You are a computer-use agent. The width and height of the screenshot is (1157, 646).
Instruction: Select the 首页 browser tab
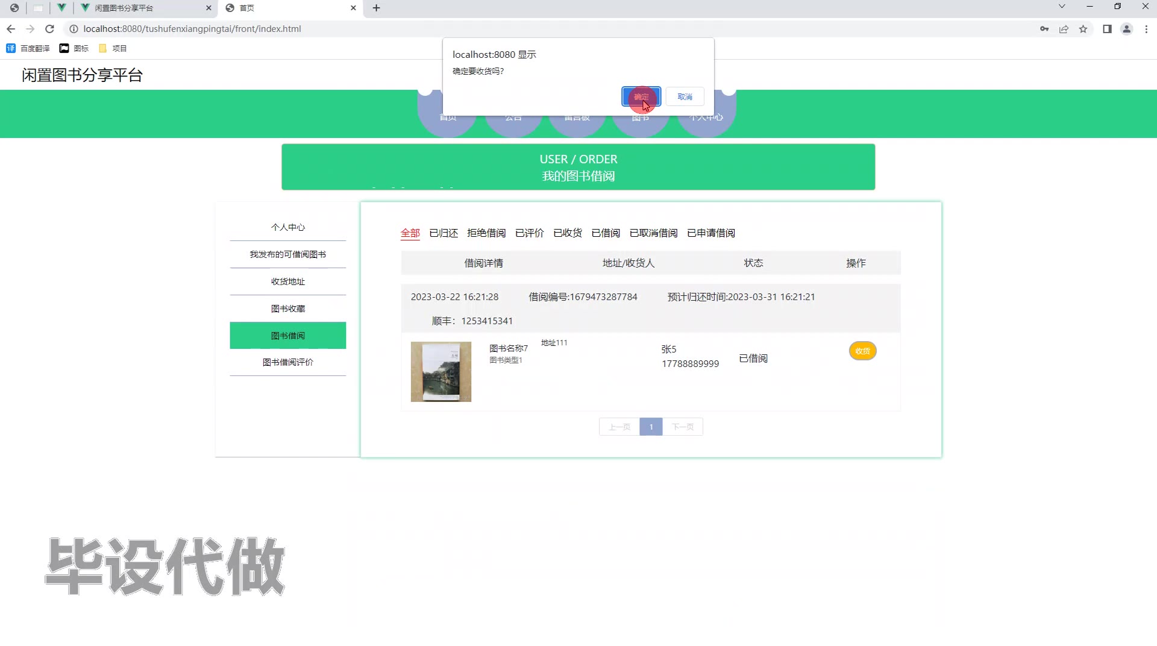click(291, 8)
